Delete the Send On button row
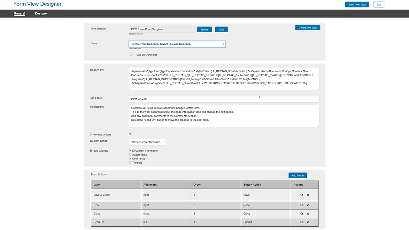The width and height of the screenshot is (409, 230). [x=308, y=222]
